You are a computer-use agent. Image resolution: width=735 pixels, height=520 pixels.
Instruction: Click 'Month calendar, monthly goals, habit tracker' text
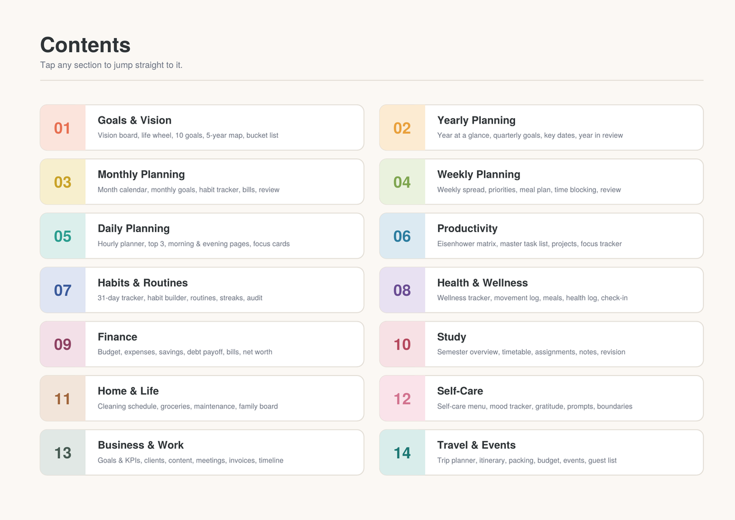189,190
